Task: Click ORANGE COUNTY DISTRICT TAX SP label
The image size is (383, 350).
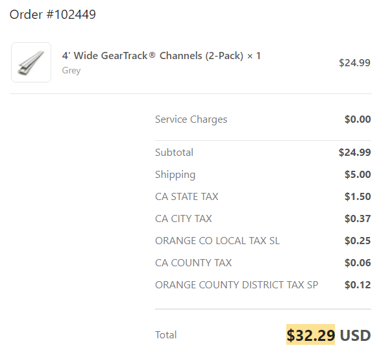Action: click(x=236, y=285)
